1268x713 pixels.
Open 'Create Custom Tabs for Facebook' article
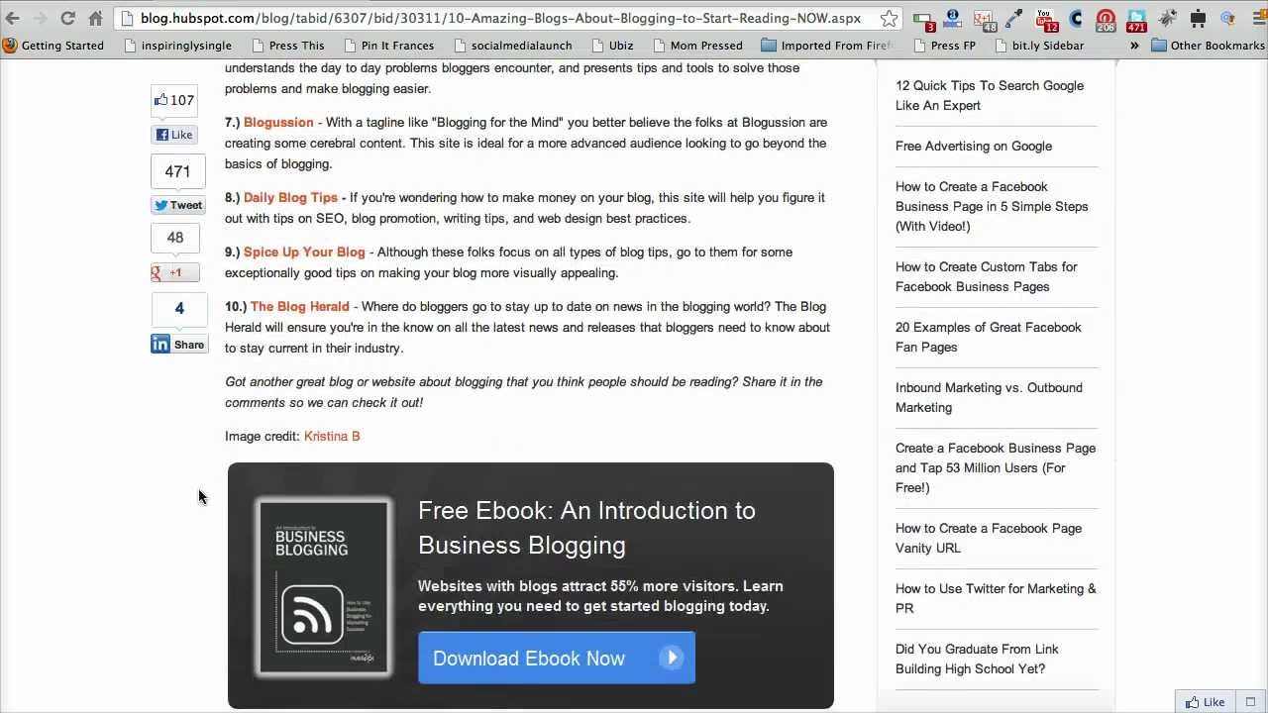click(x=987, y=276)
